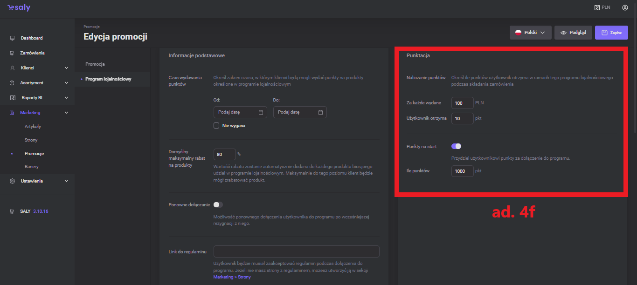
Task: Click the Podgląd preview button
Action: tap(573, 33)
